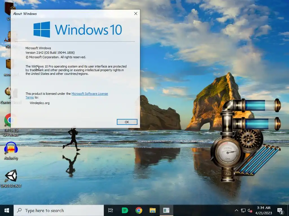Viewport: 289px width, 216px height.
Task: Open File Explorer from the taskbar
Action: pyautogui.click(x=152, y=210)
